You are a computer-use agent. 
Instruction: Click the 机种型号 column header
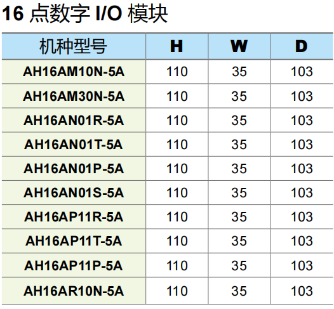74,46
